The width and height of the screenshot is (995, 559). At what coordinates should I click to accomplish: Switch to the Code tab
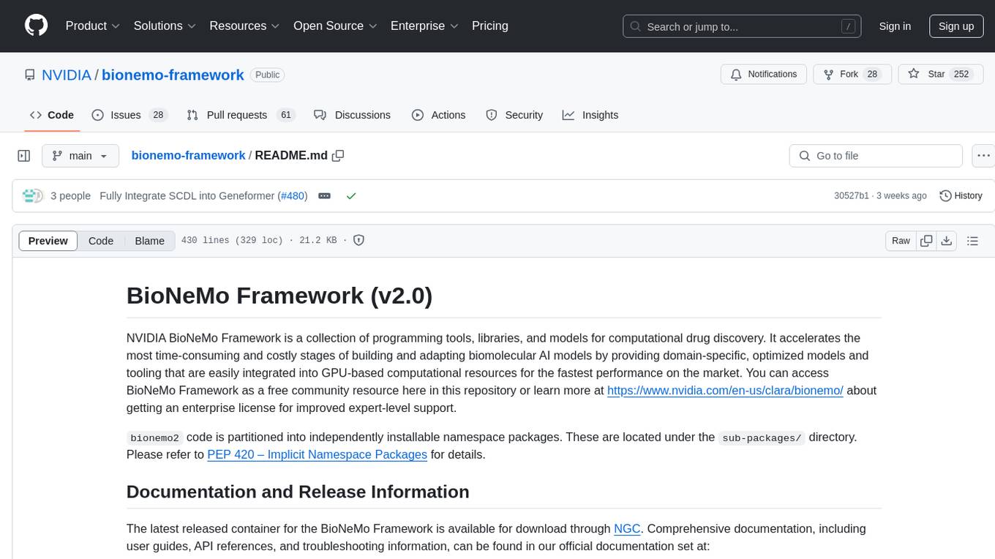pyautogui.click(x=52, y=115)
